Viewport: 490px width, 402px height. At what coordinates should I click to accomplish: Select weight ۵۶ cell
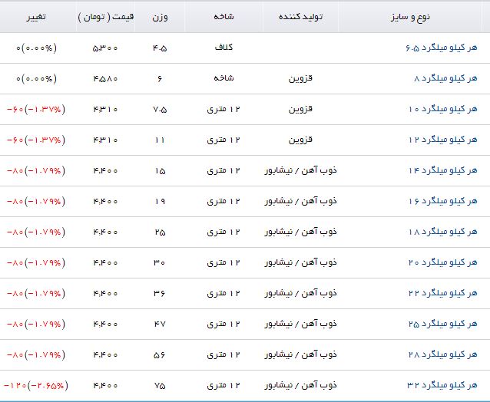[160, 355]
